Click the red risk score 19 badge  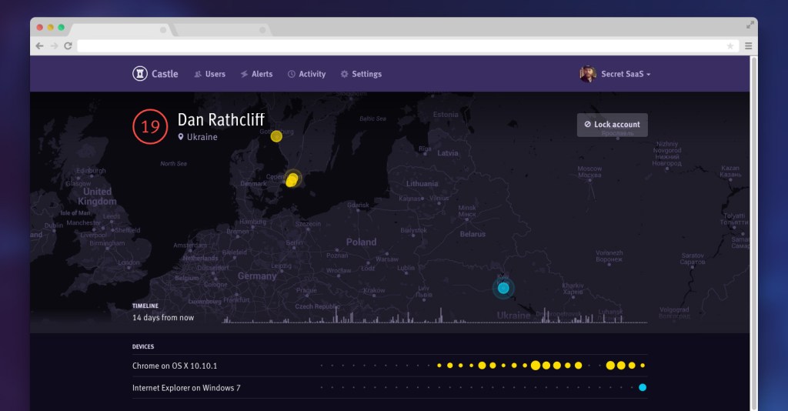pyautogui.click(x=149, y=126)
